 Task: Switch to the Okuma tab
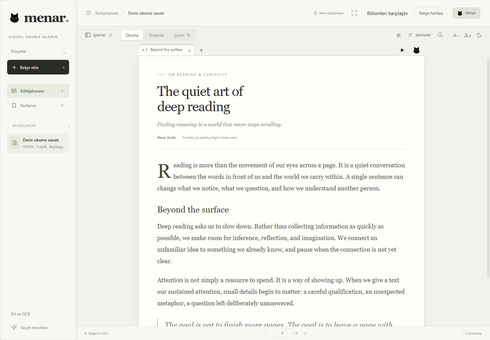(x=132, y=35)
